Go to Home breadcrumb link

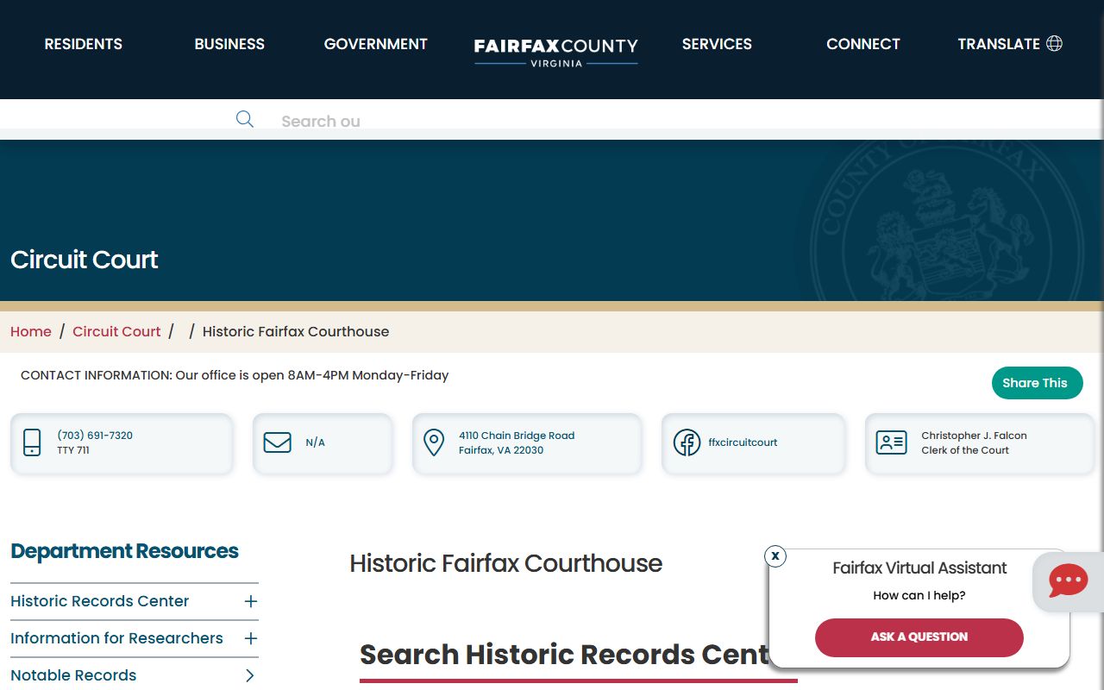tap(31, 331)
